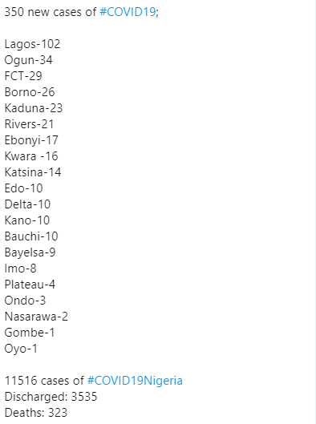Click the Rivers-21 entry
This screenshot has height=424, width=316.
[x=29, y=124]
